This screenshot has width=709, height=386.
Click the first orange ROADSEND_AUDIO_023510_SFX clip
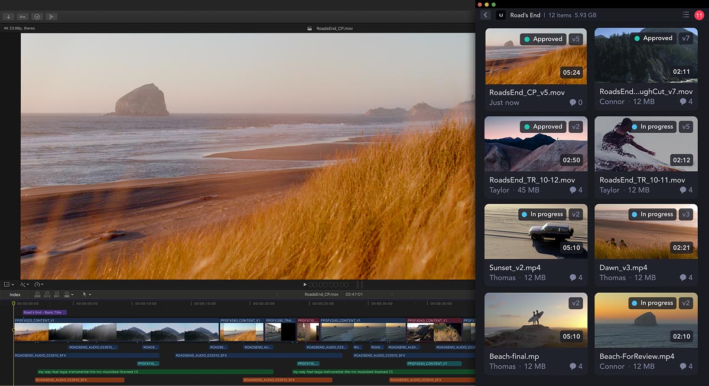(x=79, y=380)
